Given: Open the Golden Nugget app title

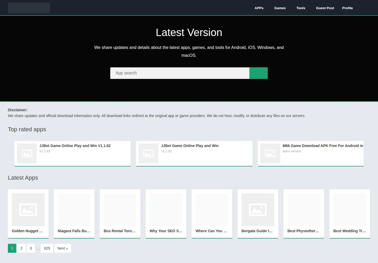Looking at the screenshot, I should click(27, 231).
